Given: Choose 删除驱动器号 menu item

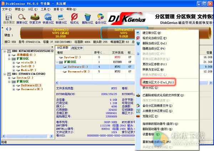Looking at the screenshot, I should pos(167,129).
